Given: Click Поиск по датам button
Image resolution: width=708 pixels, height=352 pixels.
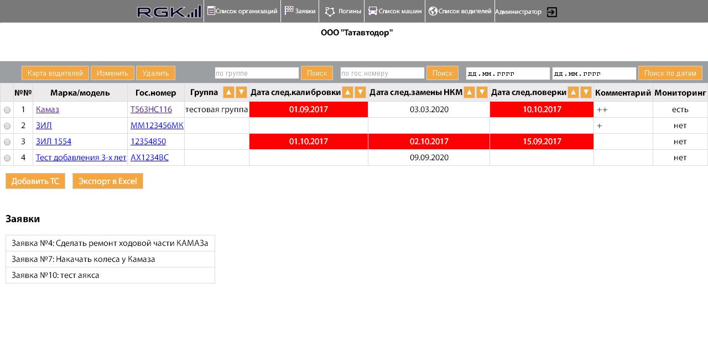Looking at the screenshot, I should (670, 73).
